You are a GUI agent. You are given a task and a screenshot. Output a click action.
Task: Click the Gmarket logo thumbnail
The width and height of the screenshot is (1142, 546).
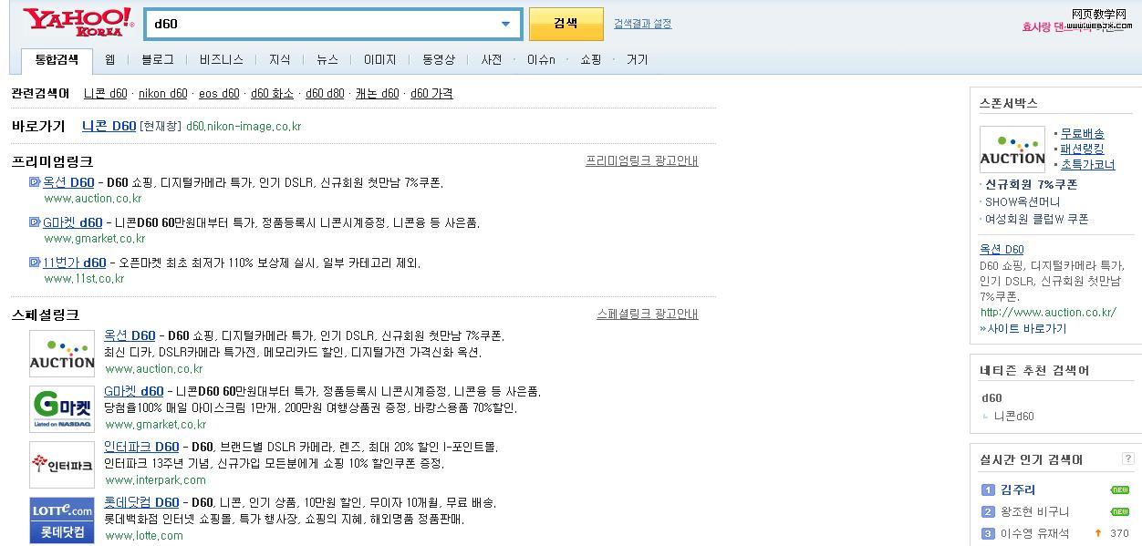pos(62,408)
